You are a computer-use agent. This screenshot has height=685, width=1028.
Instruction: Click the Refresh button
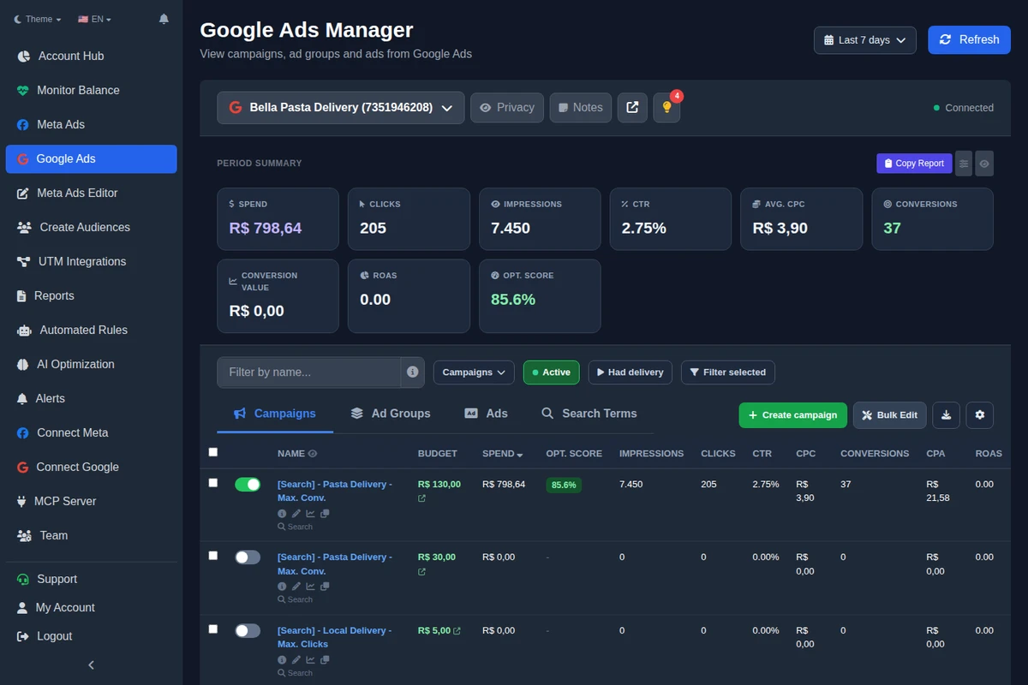coord(969,40)
